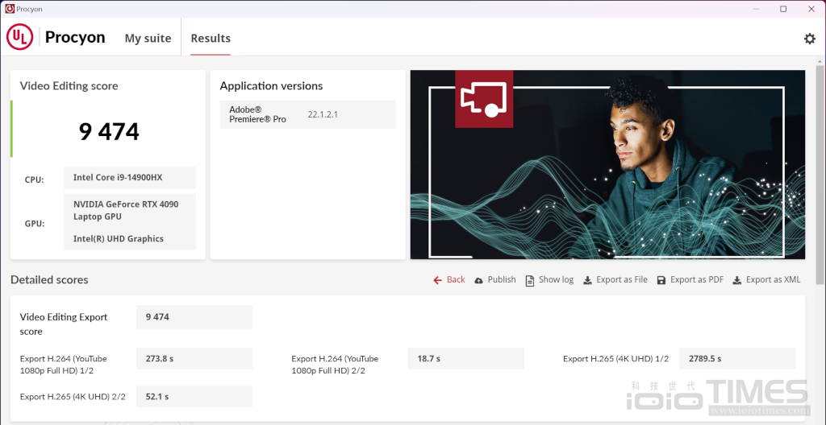Click the red video editing benchmark badge
The width and height of the screenshot is (826, 425).
click(x=484, y=99)
